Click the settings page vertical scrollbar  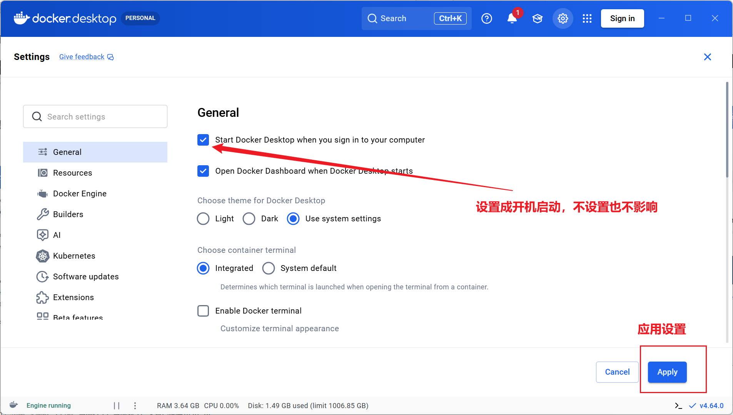[x=727, y=129]
